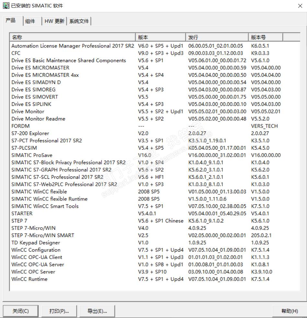The image size is (307, 318).
Task: Sort by the 版本 column header
Action: tap(160, 37)
